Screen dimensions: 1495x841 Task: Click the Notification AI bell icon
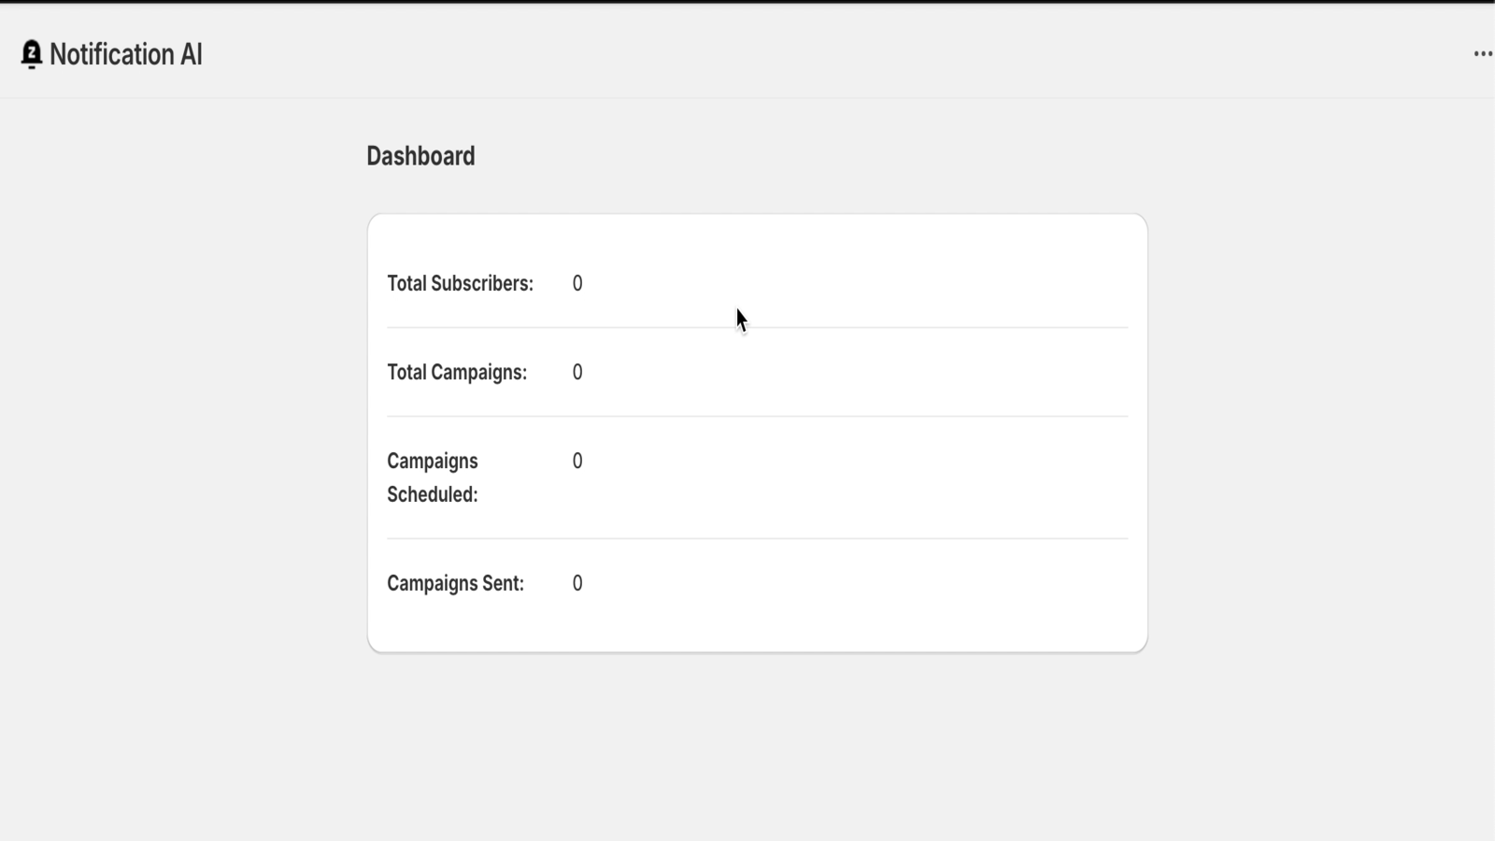[31, 54]
